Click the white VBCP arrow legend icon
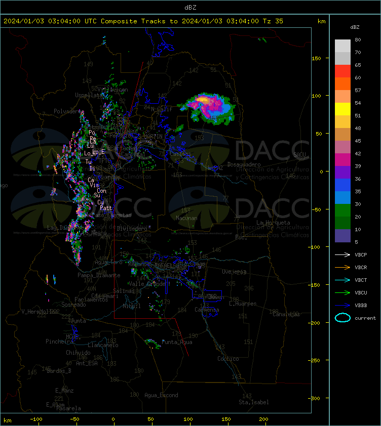381x426 pixels. point(342,255)
